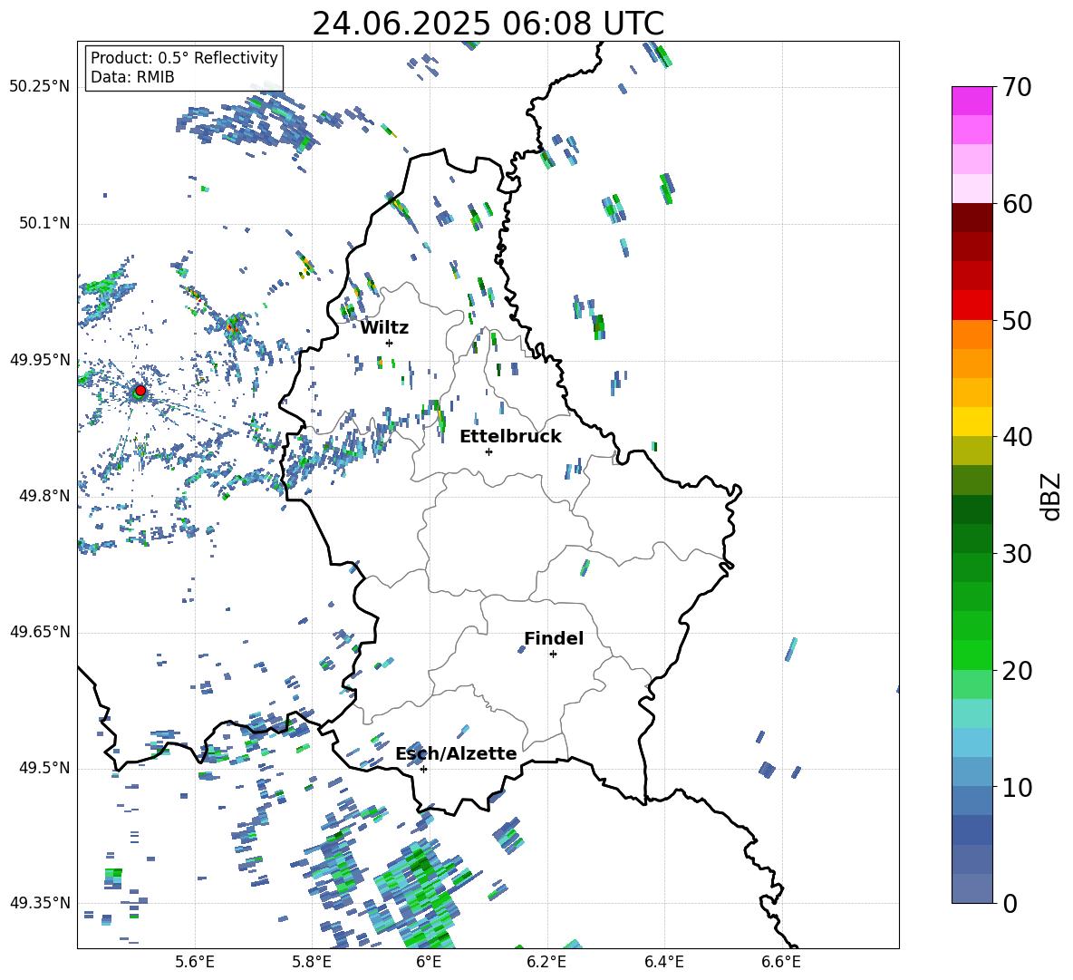Screen dimensions: 1073x980
Task: Click the Findel city label
Action: point(554,638)
